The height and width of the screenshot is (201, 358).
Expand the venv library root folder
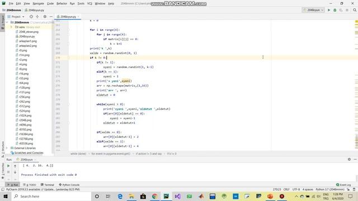click(11, 27)
